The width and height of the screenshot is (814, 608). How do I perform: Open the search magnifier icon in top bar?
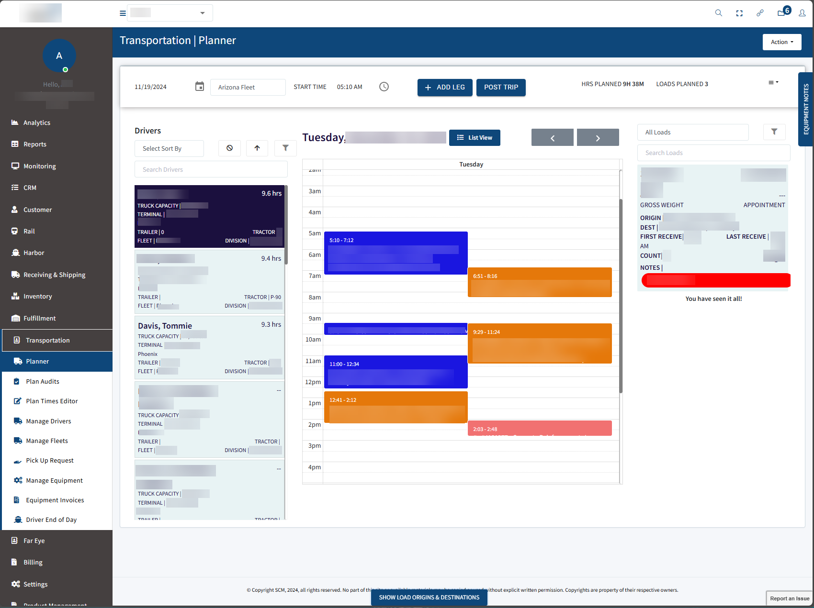(718, 13)
